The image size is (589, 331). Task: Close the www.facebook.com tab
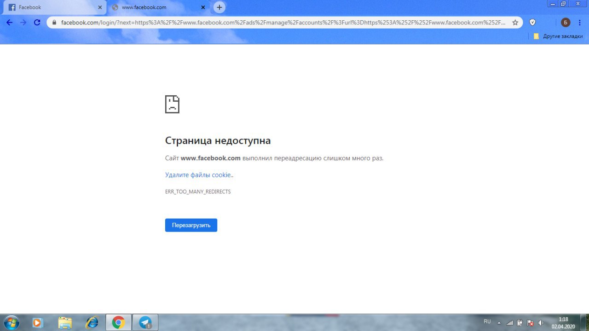point(203,7)
